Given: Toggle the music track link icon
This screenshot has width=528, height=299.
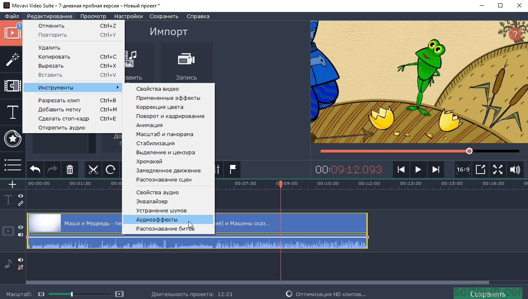Looking at the screenshot, I should point(21,267).
